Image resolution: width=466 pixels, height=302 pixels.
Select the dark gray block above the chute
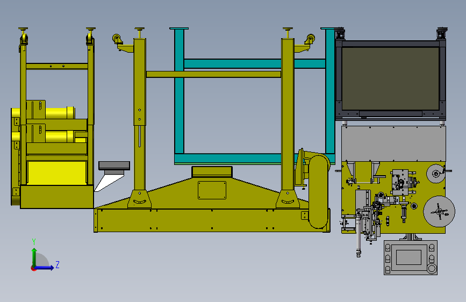point(114,166)
